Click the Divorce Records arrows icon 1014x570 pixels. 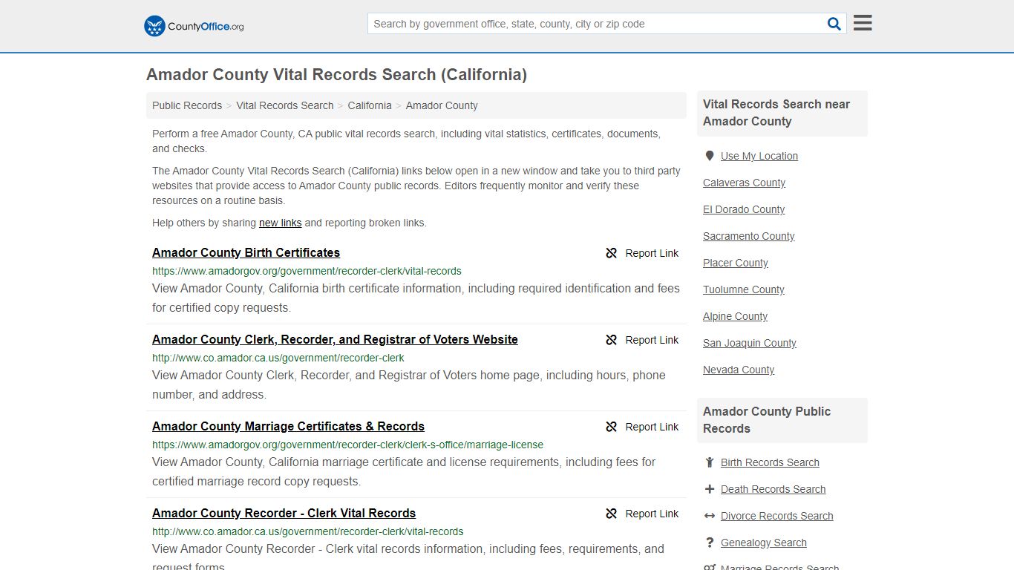[710, 516]
